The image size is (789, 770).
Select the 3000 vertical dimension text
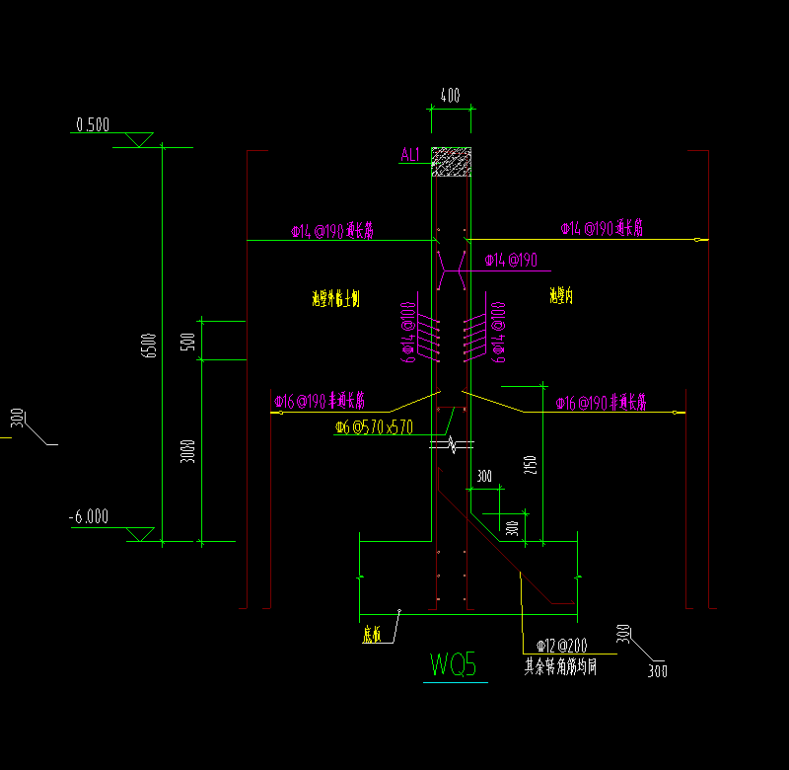coord(187,451)
